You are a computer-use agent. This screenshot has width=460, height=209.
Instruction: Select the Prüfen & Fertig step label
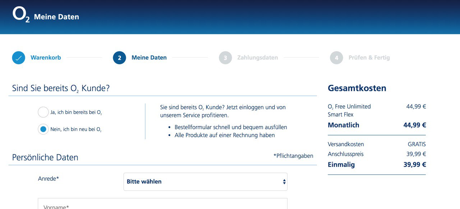pyautogui.click(x=369, y=57)
